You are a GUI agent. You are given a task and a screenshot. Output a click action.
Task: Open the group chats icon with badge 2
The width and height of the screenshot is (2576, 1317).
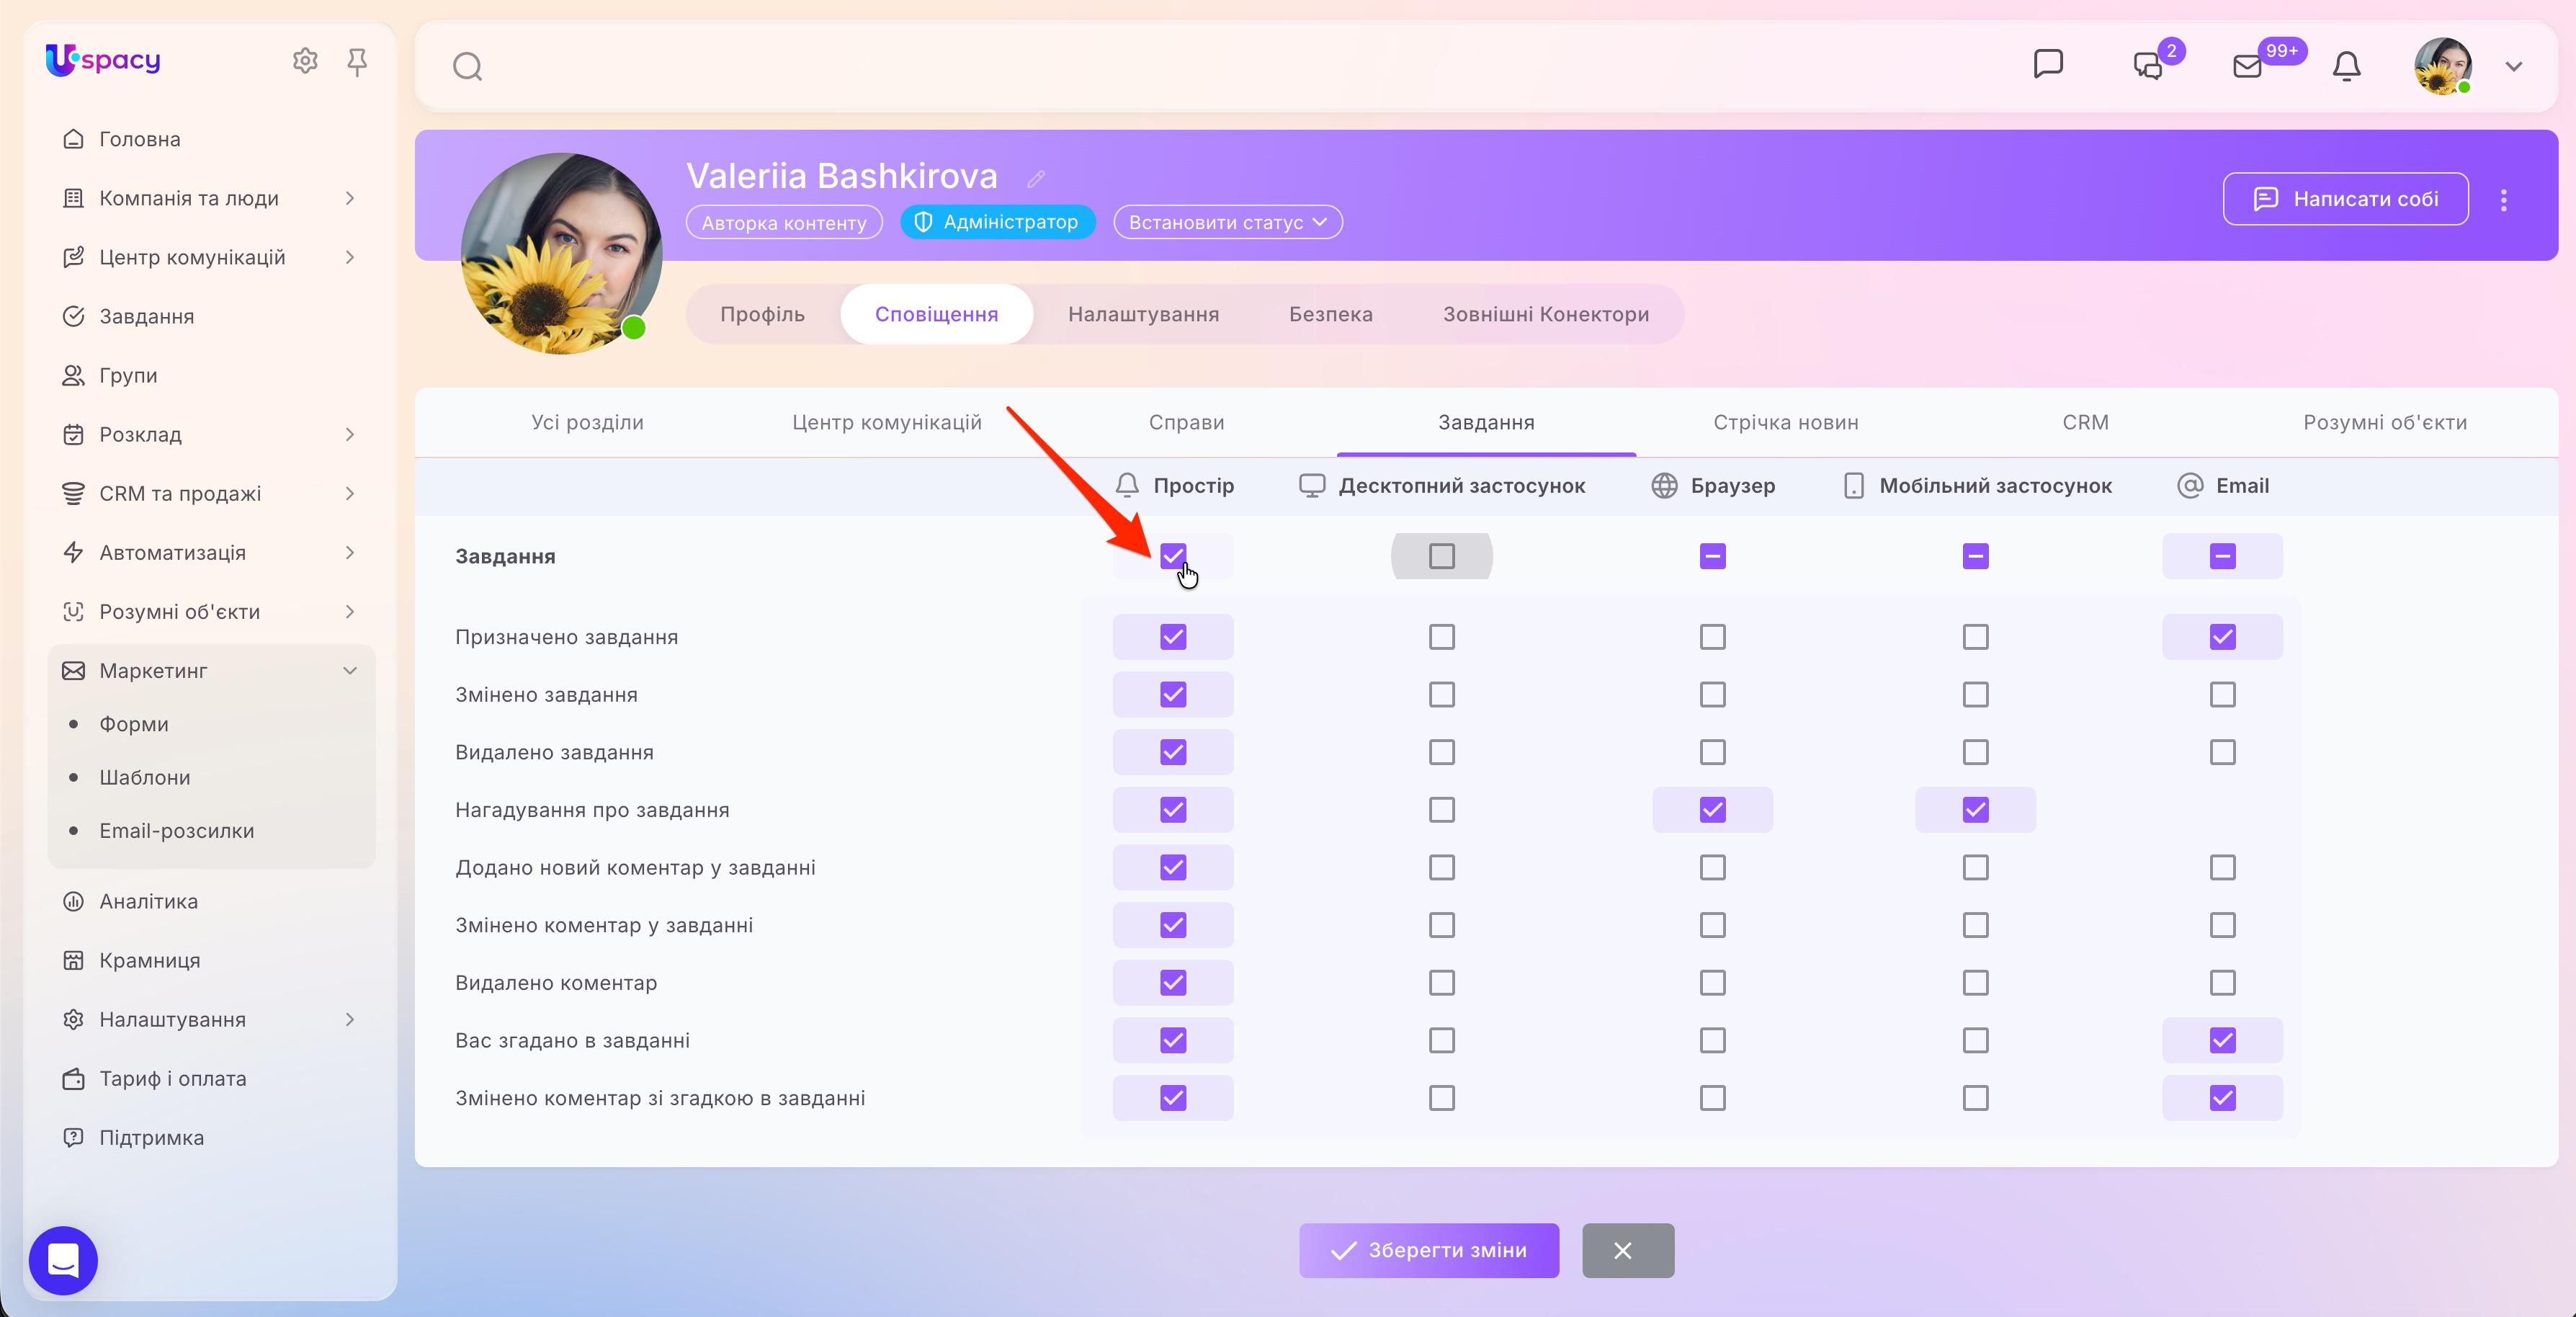(x=2148, y=66)
